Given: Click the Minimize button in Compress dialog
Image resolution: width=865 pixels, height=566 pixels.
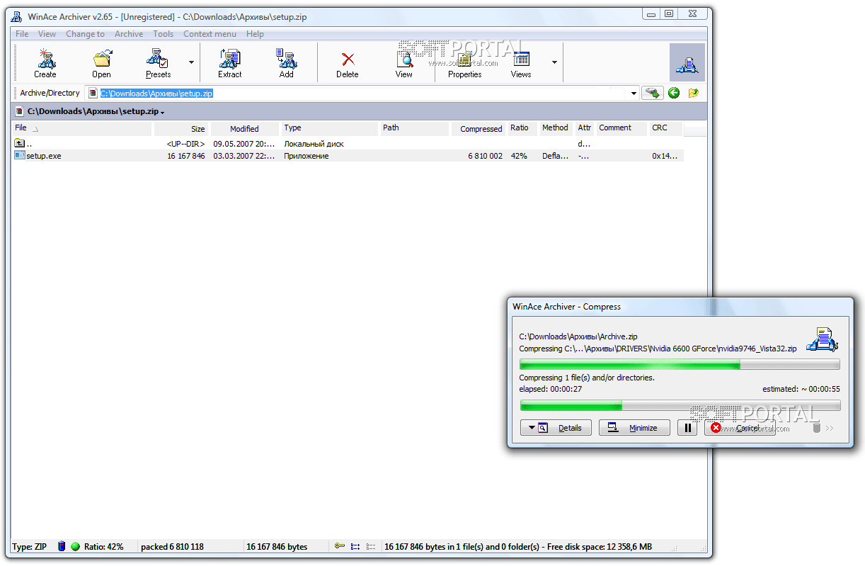Looking at the screenshot, I should (x=634, y=428).
